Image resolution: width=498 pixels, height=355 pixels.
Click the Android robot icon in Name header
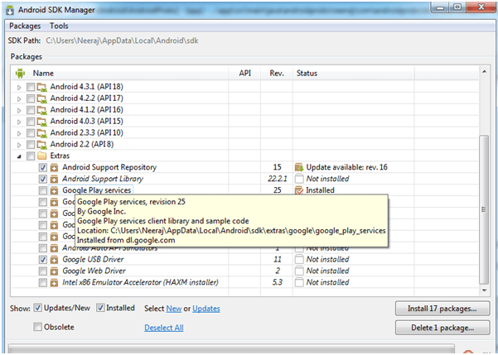click(x=20, y=74)
